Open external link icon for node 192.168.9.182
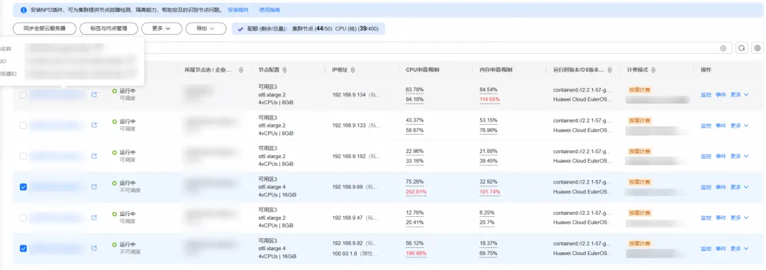Screen dimensions: 766x270 pyautogui.click(x=94, y=156)
